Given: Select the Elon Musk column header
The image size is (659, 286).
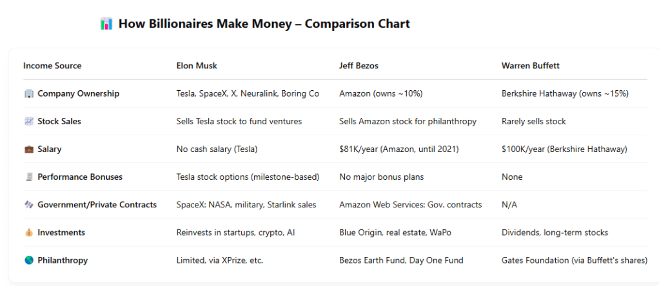Looking at the screenshot, I should 198,66.
